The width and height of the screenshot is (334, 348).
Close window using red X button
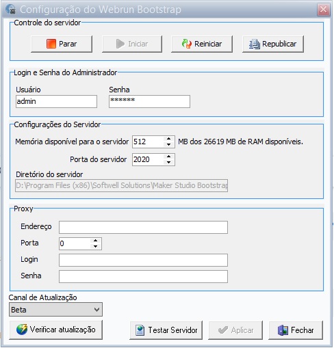tap(324, 10)
